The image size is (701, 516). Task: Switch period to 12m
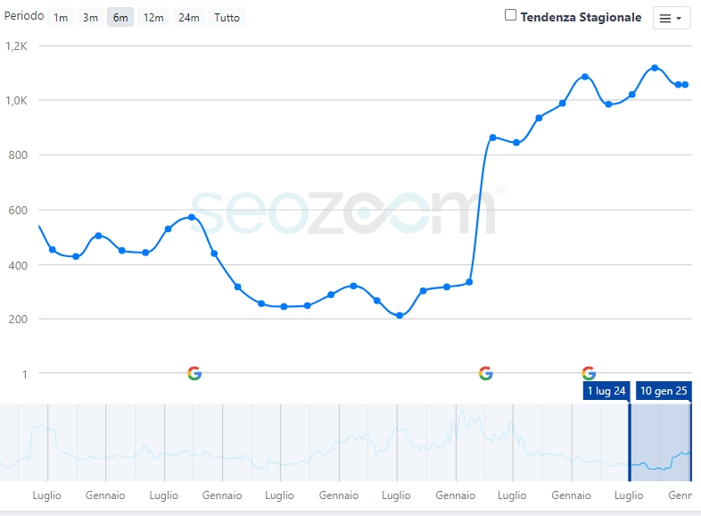[x=153, y=18]
